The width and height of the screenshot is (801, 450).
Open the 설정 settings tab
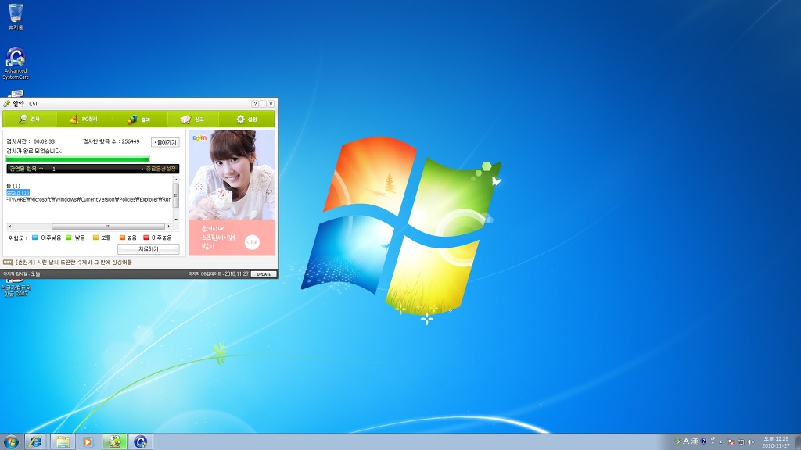[x=246, y=119]
